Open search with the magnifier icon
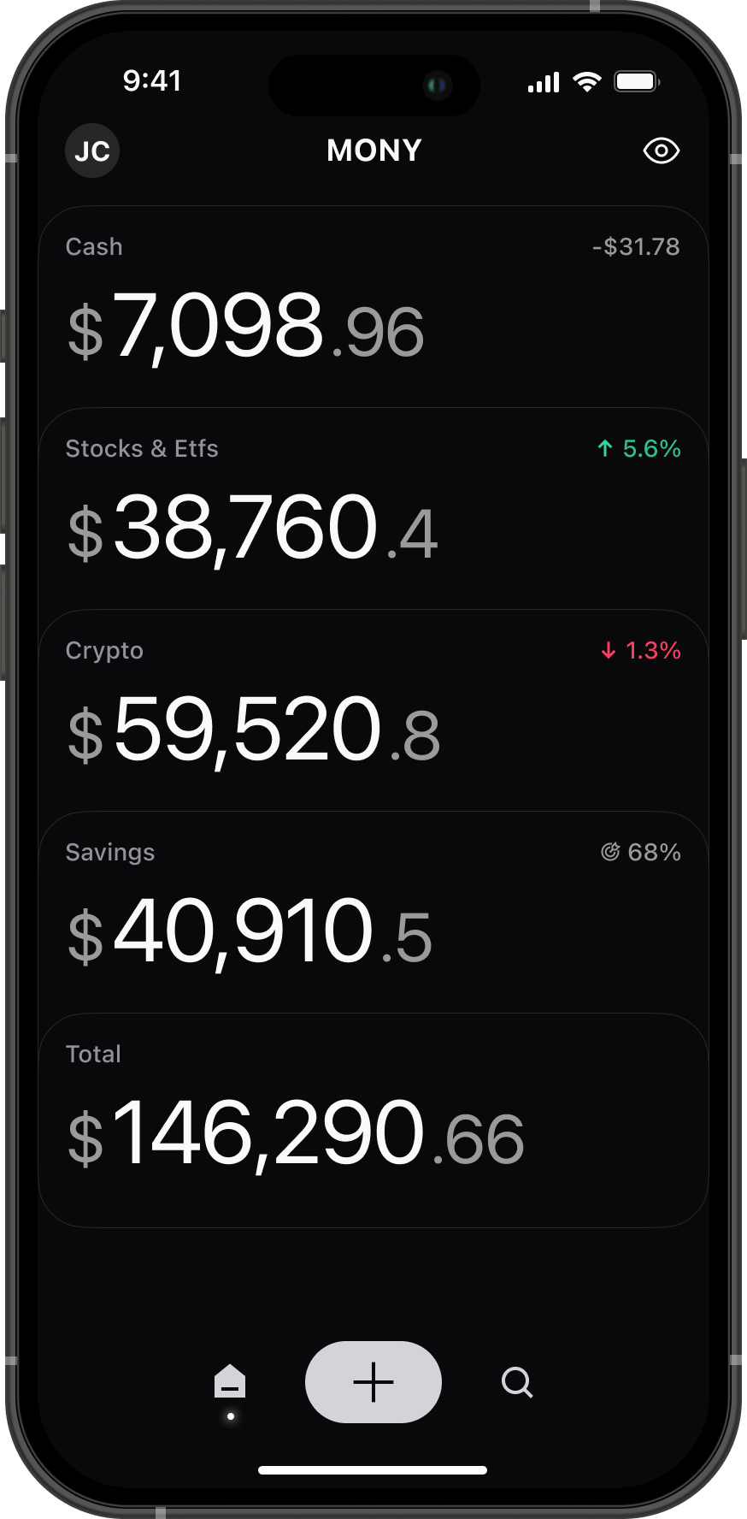Image resolution: width=747 pixels, height=1519 pixels. click(x=517, y=1382)
